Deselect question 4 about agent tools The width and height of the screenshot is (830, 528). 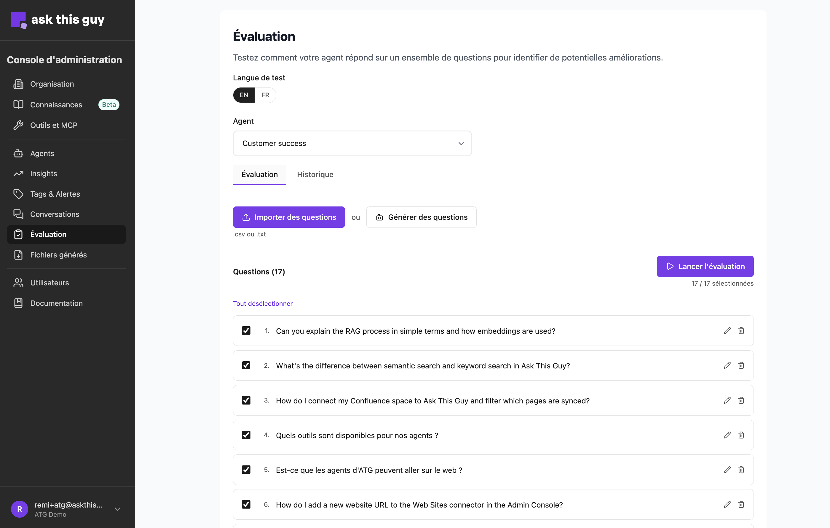pyautogui.click(x=246, y=435)
